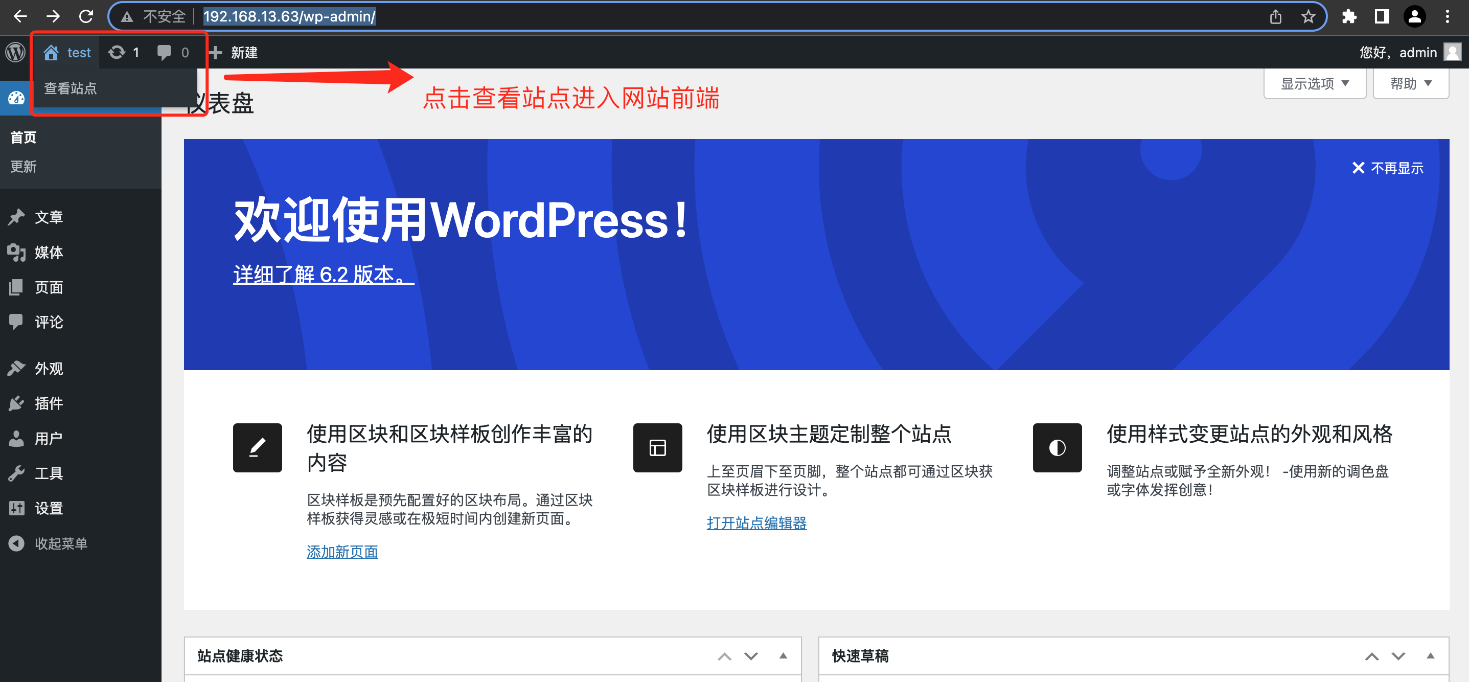1469x682 pixels.
Task: Toggle the 站点健康状态 panel triangle
Action: pyautogui.click(x=783, y=656)
